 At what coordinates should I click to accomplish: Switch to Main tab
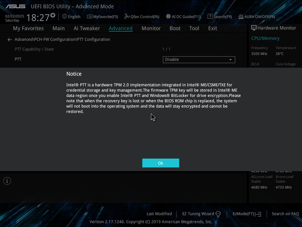(x=59, y=28)
